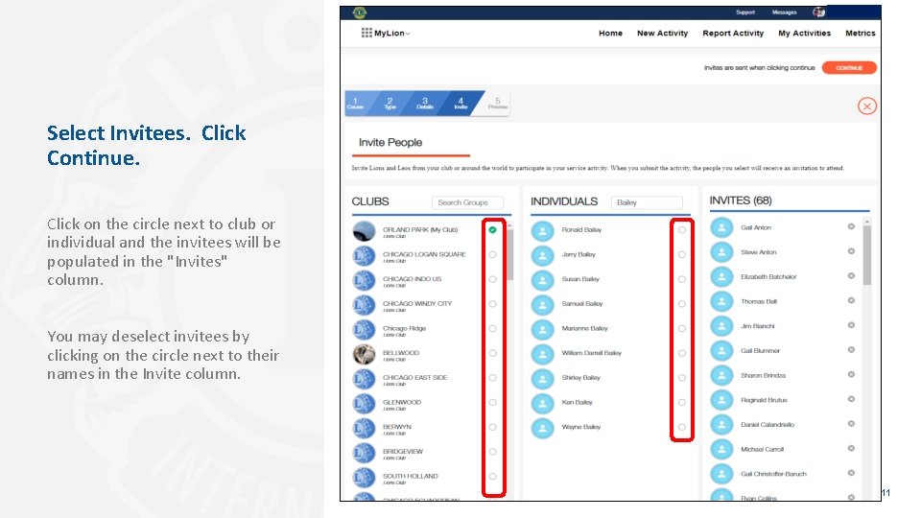
Task: Close the wizard with red X icon
Action: (867, 106)
